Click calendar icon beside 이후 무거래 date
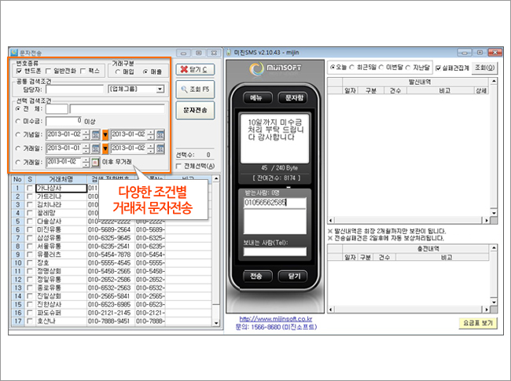Viewport: 511px width, 381px height. click(96, 162)
